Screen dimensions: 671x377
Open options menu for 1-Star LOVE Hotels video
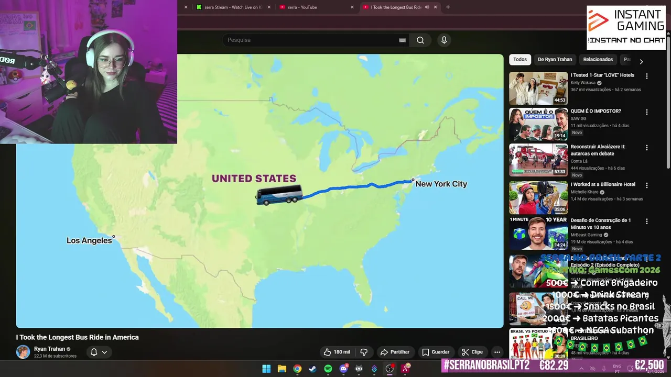click(x=647, y=76)
